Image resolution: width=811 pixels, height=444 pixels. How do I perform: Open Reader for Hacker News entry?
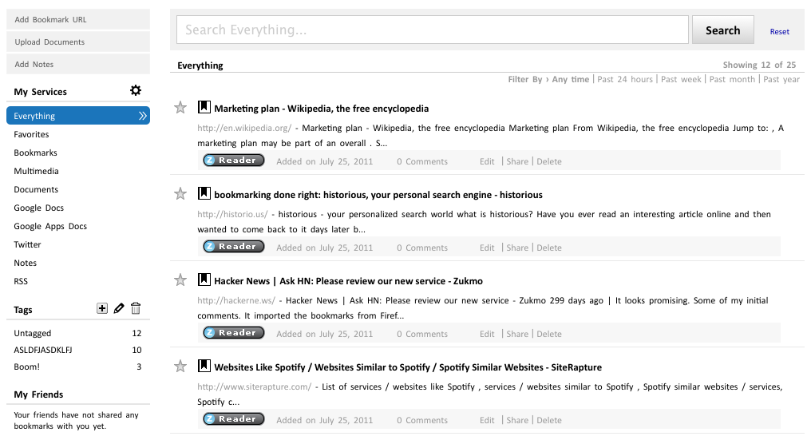(x=234, y=333)
